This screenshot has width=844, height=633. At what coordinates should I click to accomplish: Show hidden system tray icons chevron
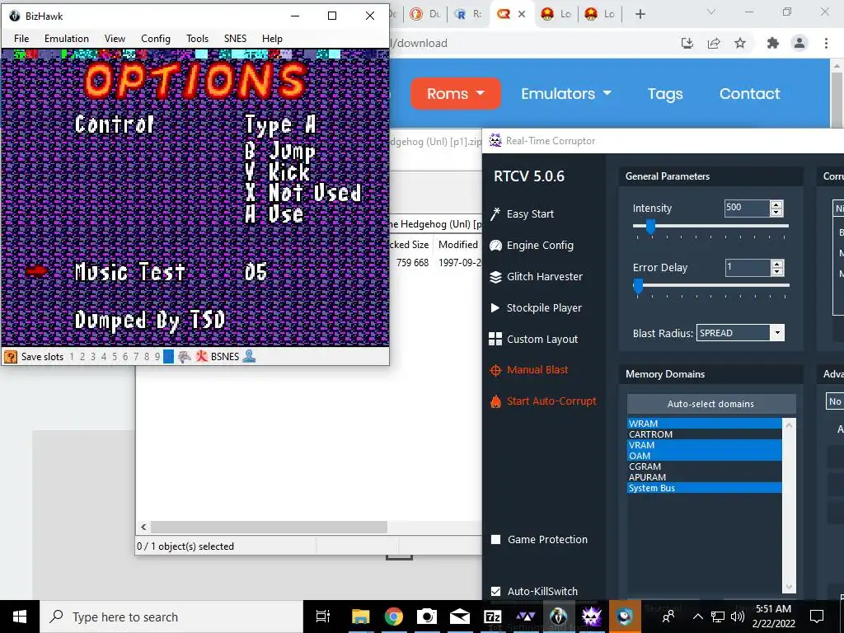click(x=697, y=617)
